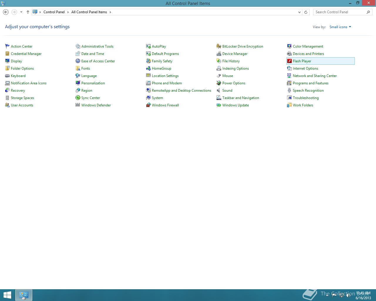376x301 pixels.
Task: Open Default Programs
Action: 165,53
